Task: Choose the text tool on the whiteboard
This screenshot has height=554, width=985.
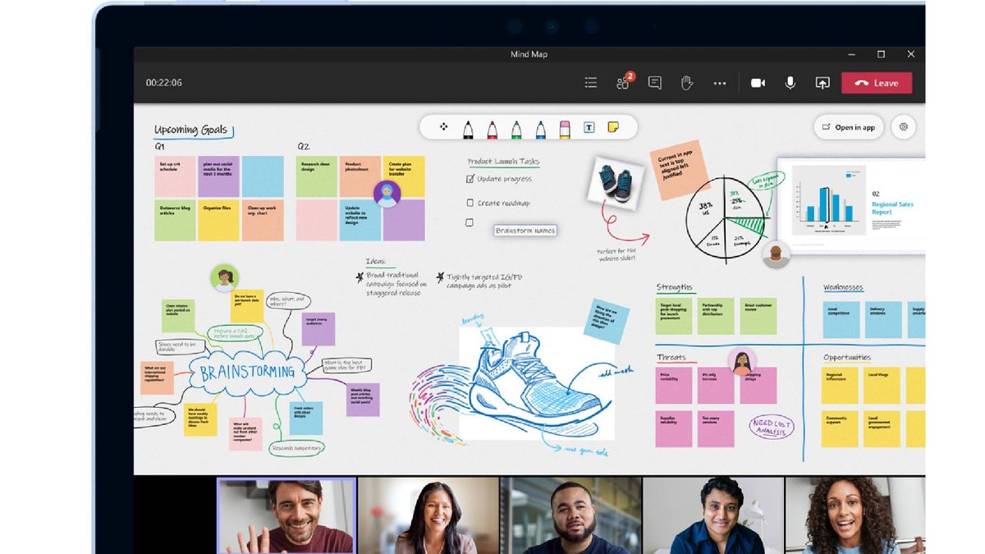Action: pos(589,125)
